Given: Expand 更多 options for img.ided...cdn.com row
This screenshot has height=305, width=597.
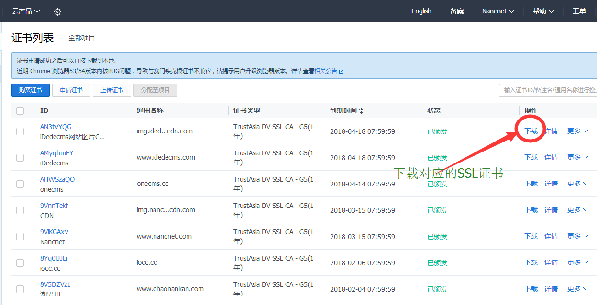Looking at the screenshot, I should (x=577, y=131).
